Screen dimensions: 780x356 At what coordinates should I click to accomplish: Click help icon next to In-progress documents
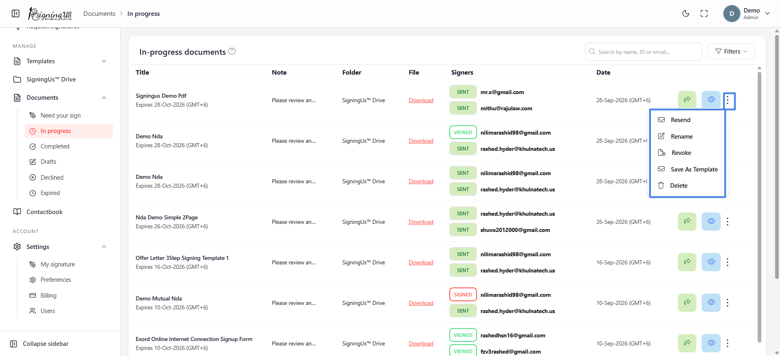tap(232, 51)
